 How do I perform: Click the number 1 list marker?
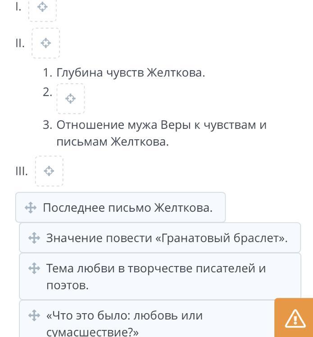tap(48, 73)
